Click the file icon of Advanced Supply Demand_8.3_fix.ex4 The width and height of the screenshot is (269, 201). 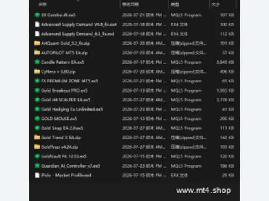37,34
